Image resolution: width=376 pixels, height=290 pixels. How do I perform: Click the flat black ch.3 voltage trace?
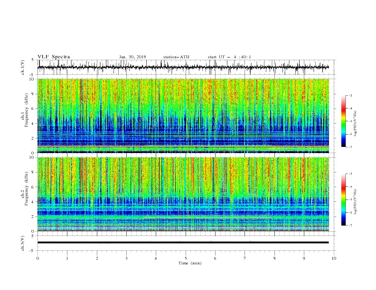(x=183, y=243)
